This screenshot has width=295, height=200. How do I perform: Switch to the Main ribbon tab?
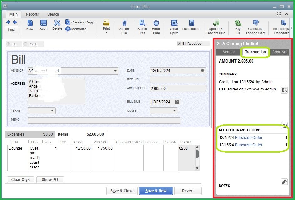coord(13,14)
